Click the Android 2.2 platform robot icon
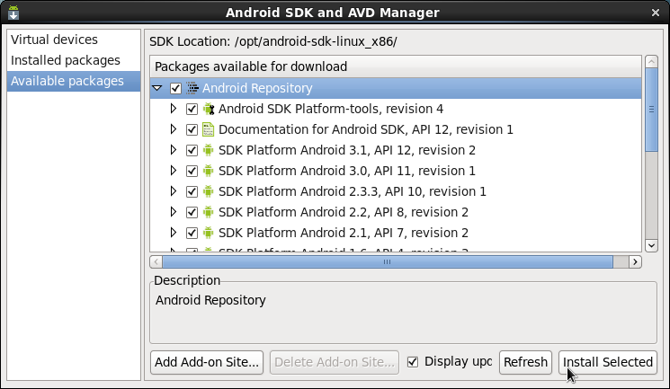Image resolution: width=670 pixels, height=389 pixels. (208, 212)
